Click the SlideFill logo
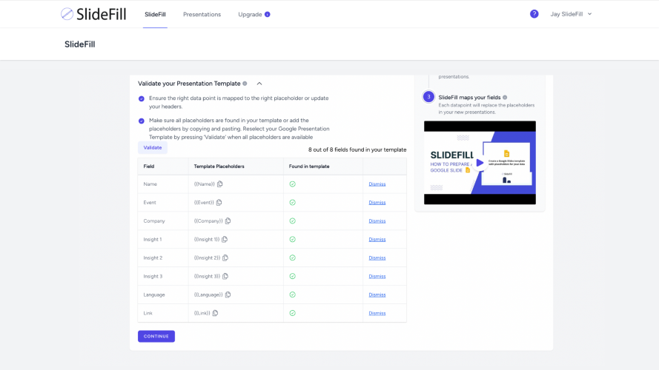Image resolution: width=659 pixels, height=370 pixels. 93,14
